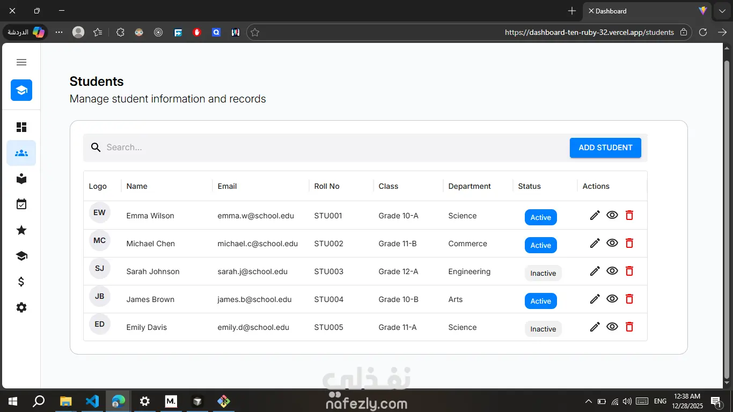
Task: Open the Copilot chat button
Action: pos(26,32)
